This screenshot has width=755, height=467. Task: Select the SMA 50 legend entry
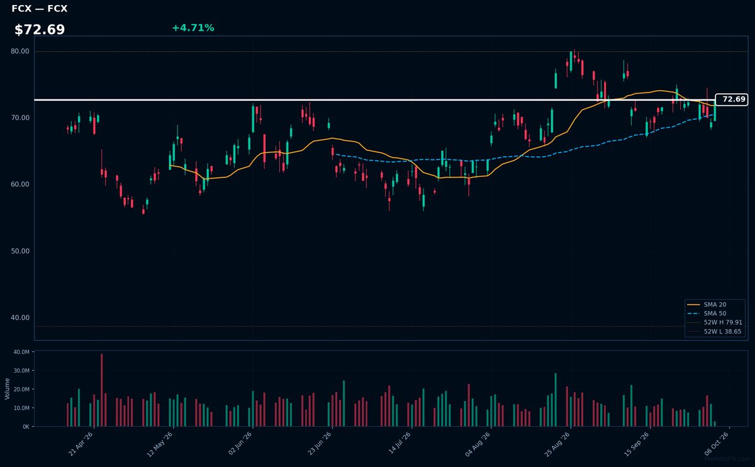click(x=716, y=313)
